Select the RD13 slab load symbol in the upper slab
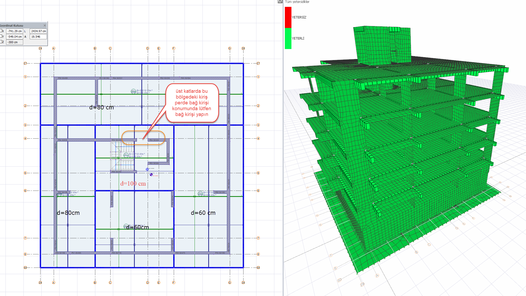 coord(133,91)
